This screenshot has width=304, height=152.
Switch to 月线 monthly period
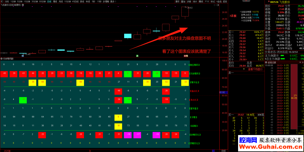coord(61,1)
